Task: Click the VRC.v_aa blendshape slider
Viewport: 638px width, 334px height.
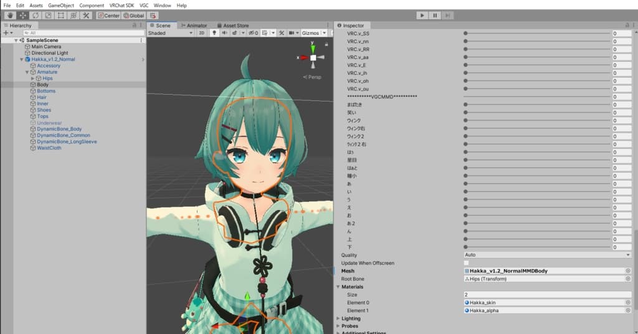Action: (536, 57)
